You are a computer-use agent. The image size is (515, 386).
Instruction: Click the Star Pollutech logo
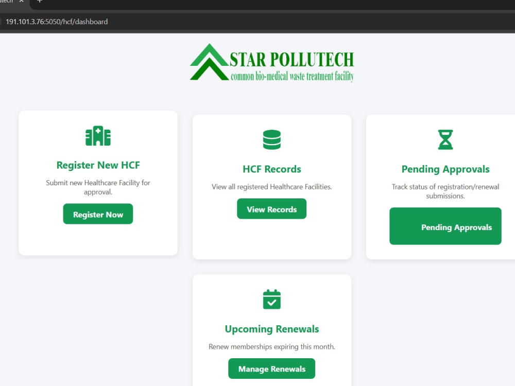pos(272,62)
